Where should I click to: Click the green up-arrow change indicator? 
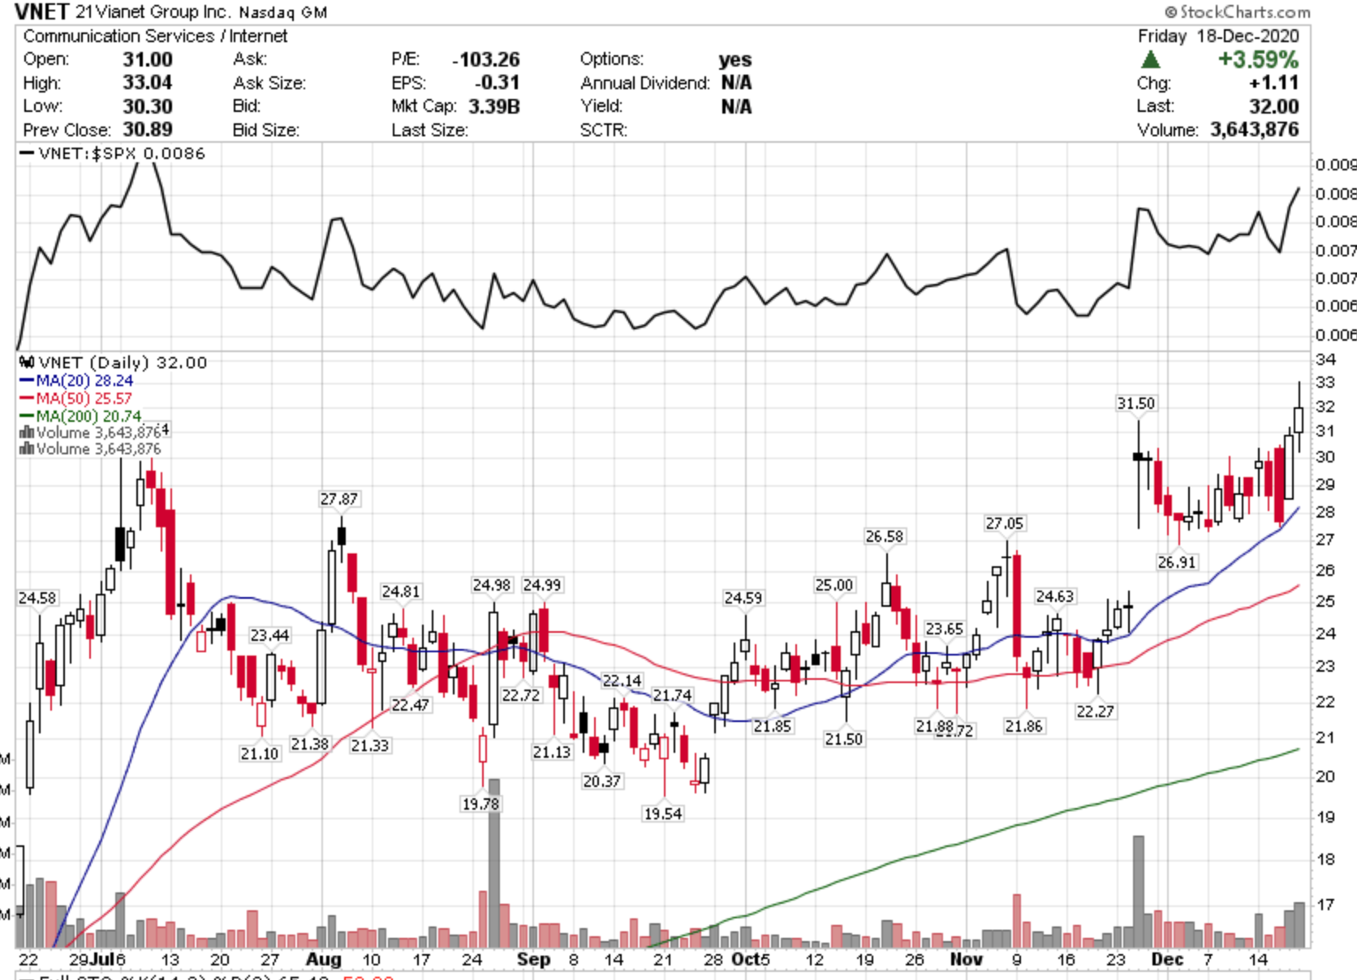pyautogui.click(x=1150, y=59)
